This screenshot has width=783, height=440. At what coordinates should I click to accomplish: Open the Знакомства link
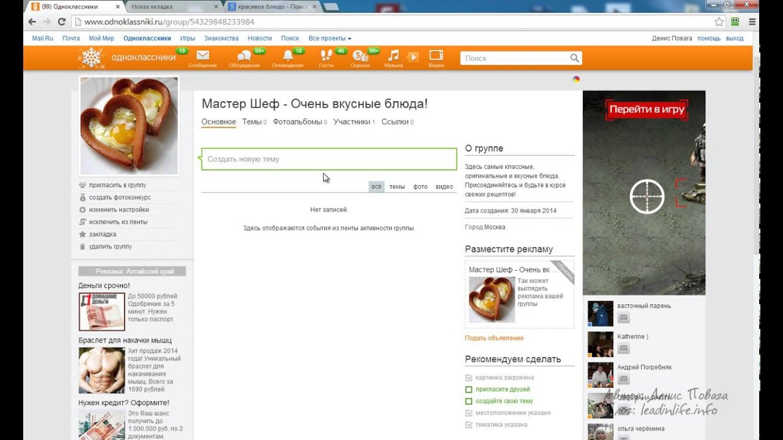click(x=221, y=38)
